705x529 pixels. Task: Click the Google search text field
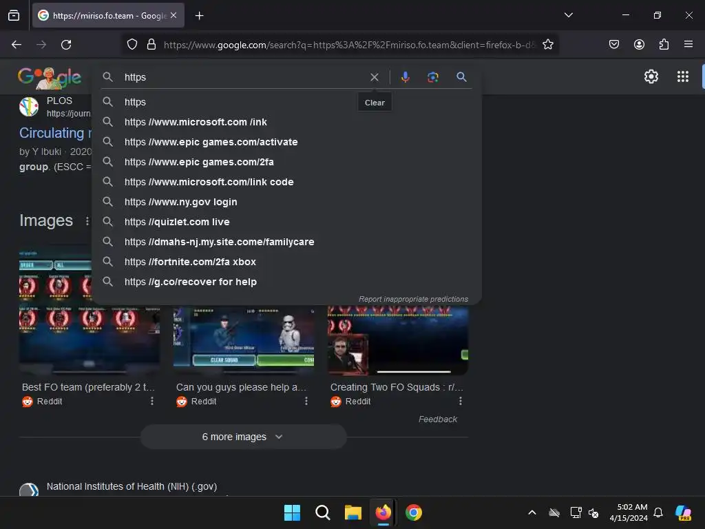(243, 77)
